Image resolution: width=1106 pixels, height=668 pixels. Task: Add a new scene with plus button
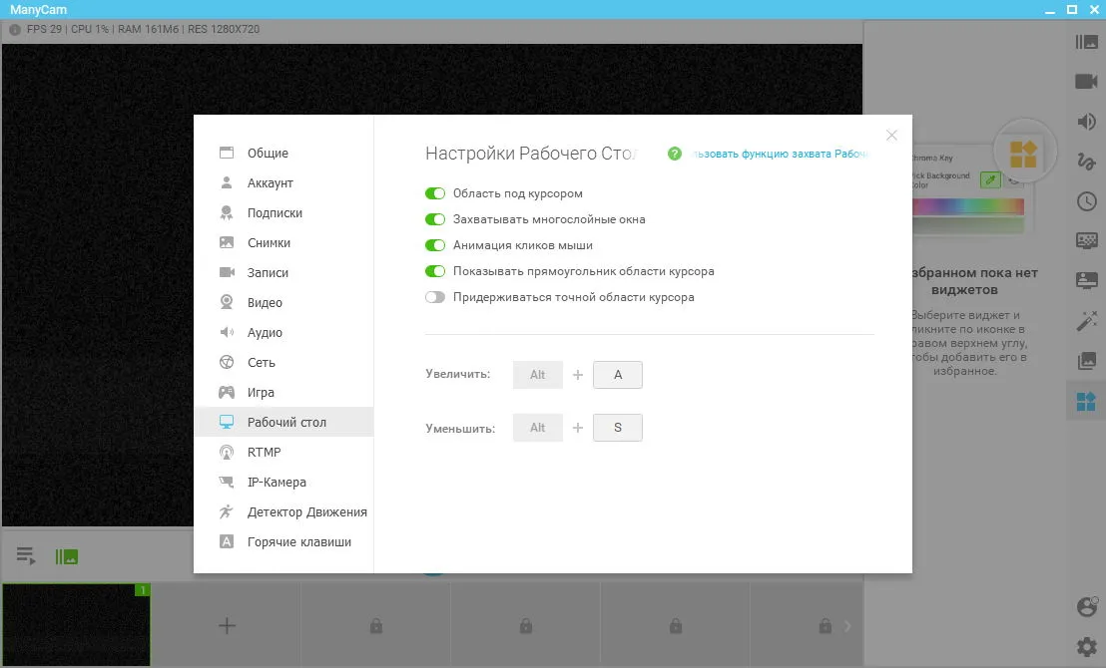(x=227, y=626)
